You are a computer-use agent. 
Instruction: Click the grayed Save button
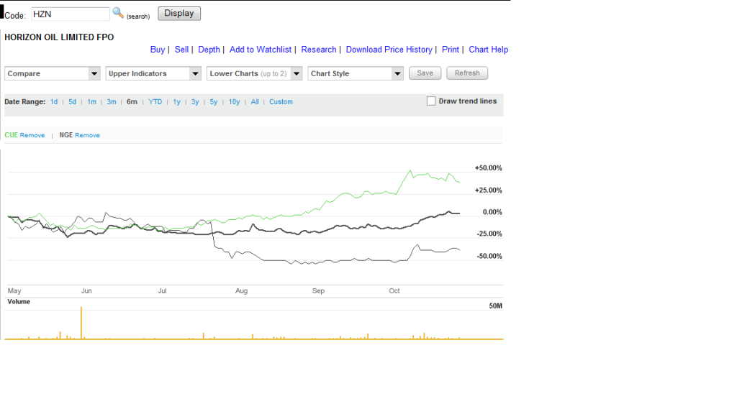[425, 73]
